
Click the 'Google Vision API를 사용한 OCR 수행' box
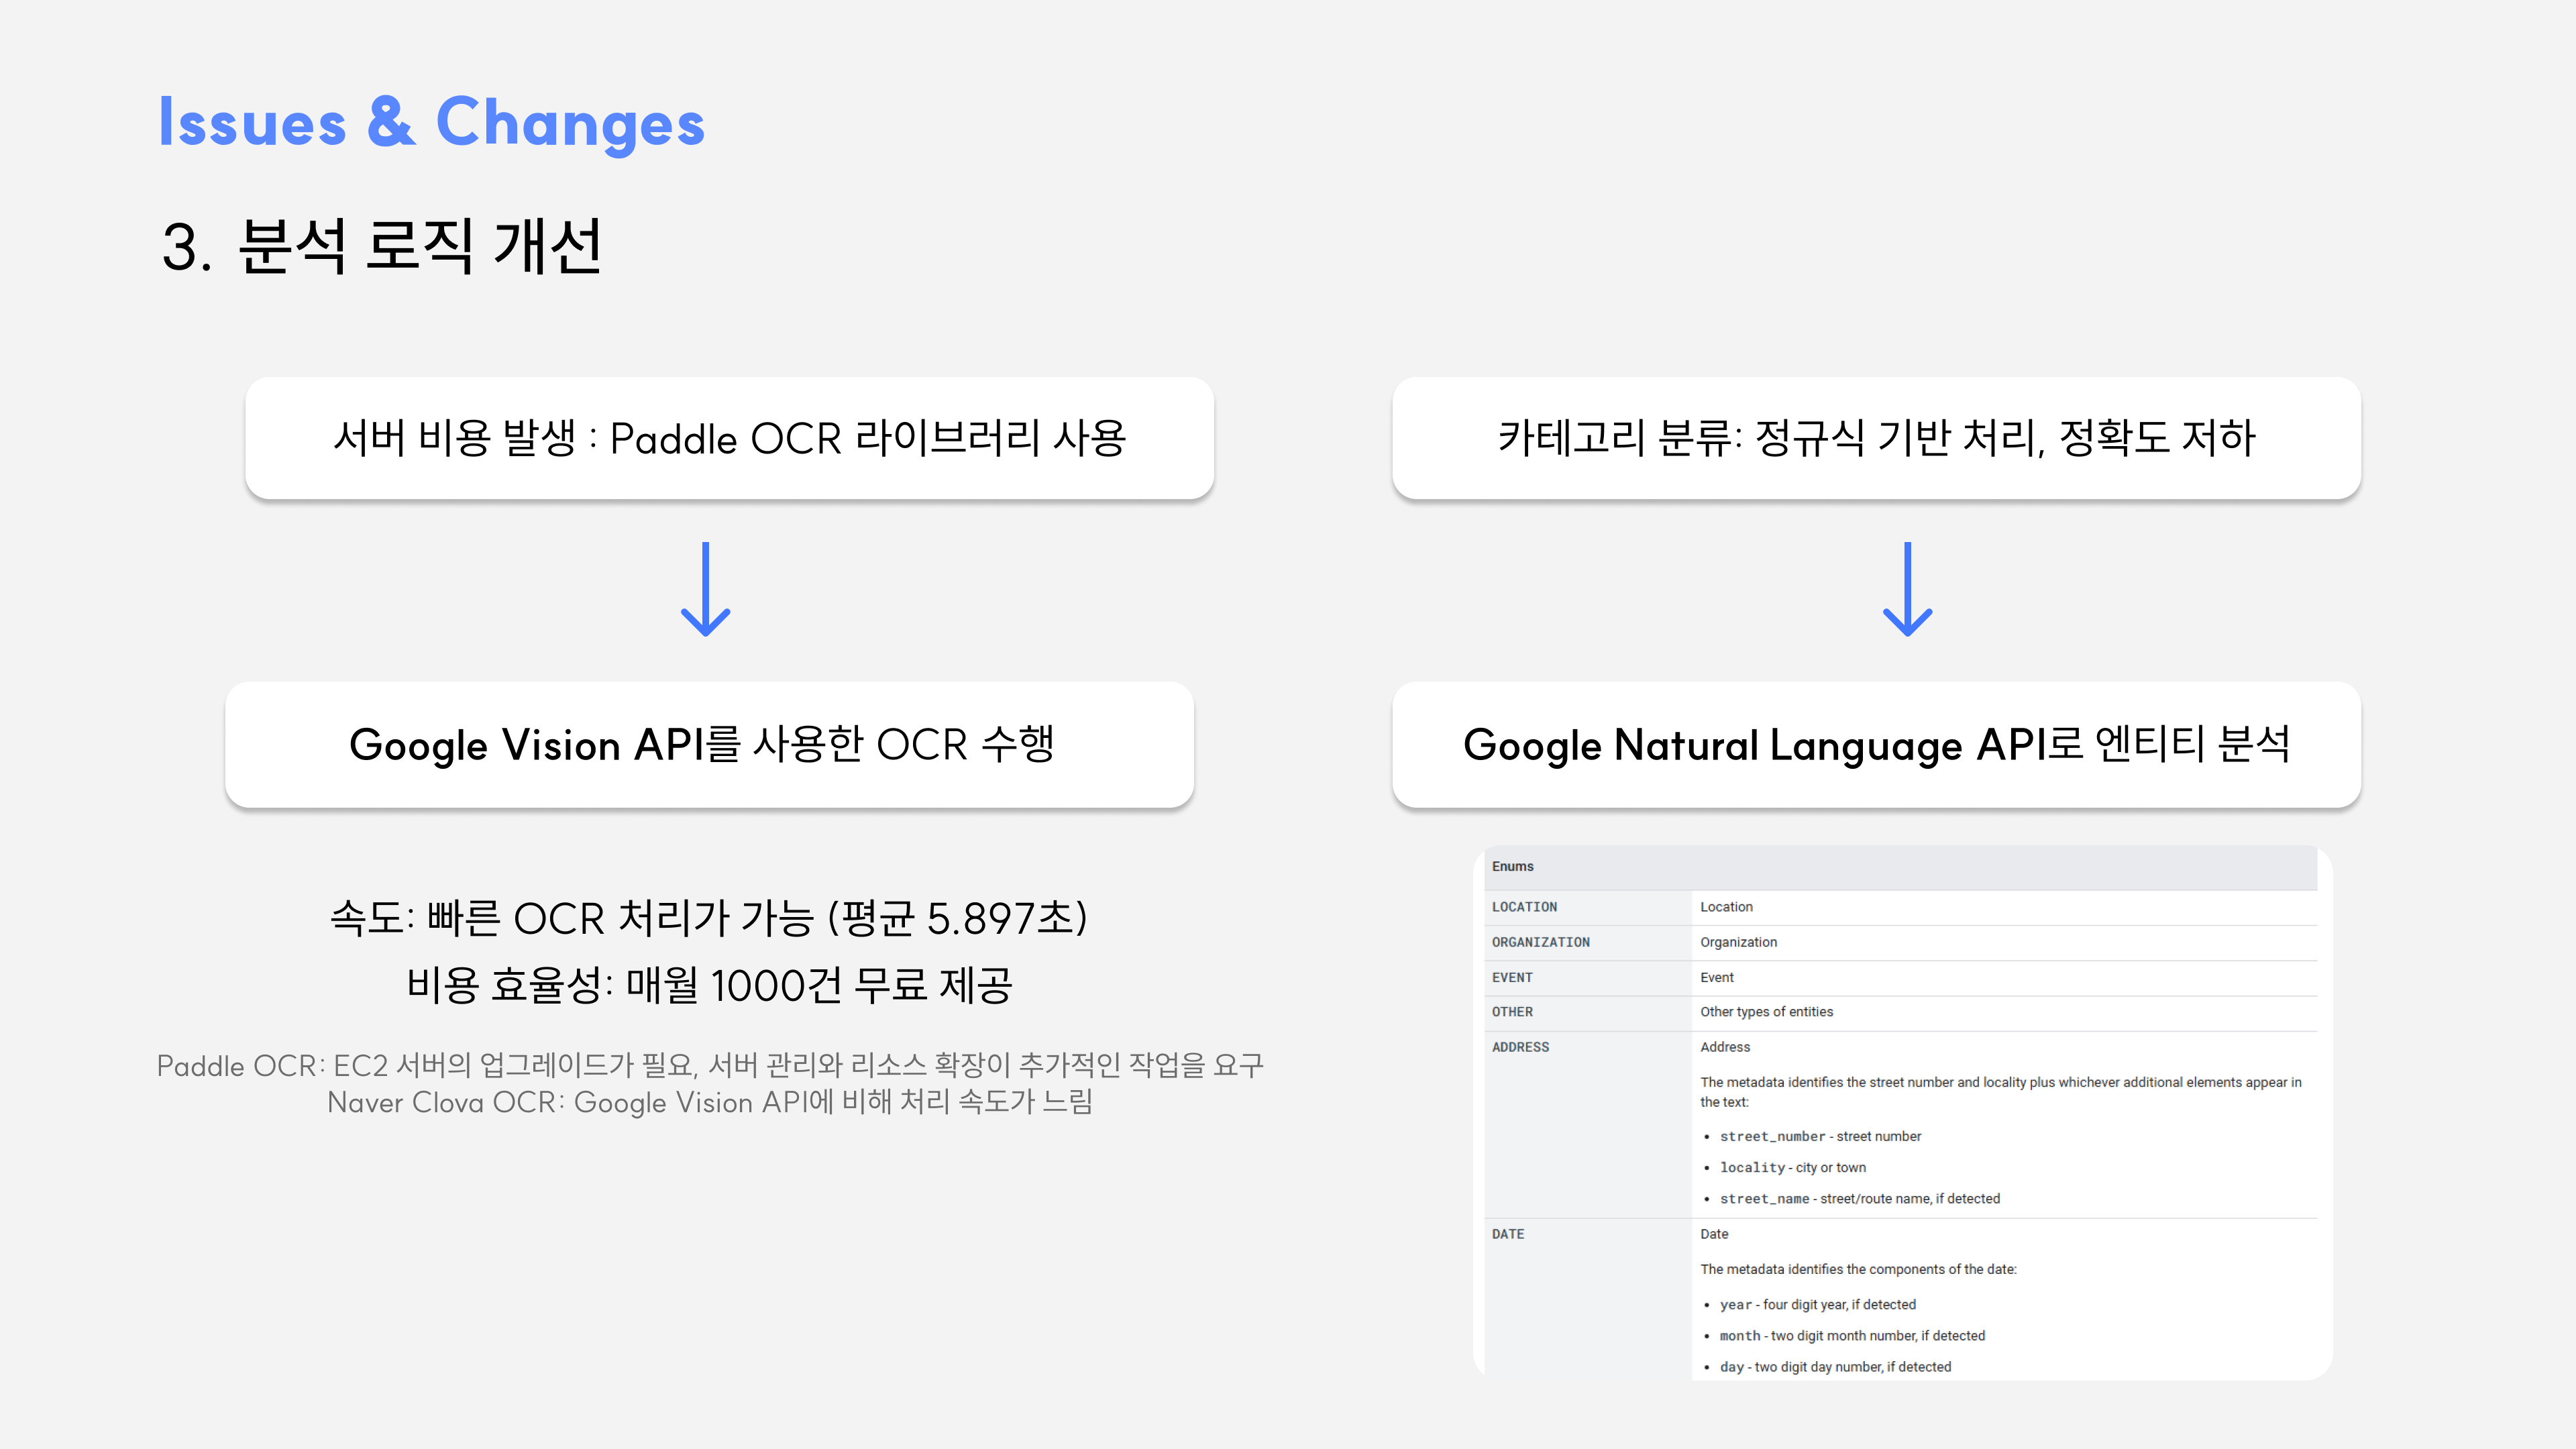point(709,744)
